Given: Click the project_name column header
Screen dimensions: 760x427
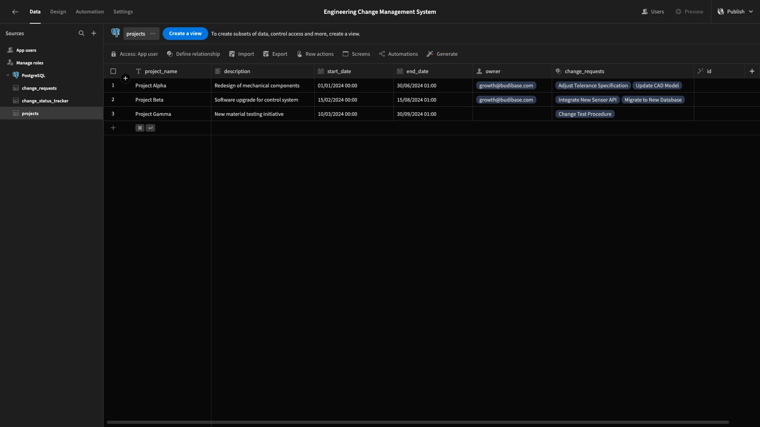Looking at the screenshot, I should [x=171, y=72].
